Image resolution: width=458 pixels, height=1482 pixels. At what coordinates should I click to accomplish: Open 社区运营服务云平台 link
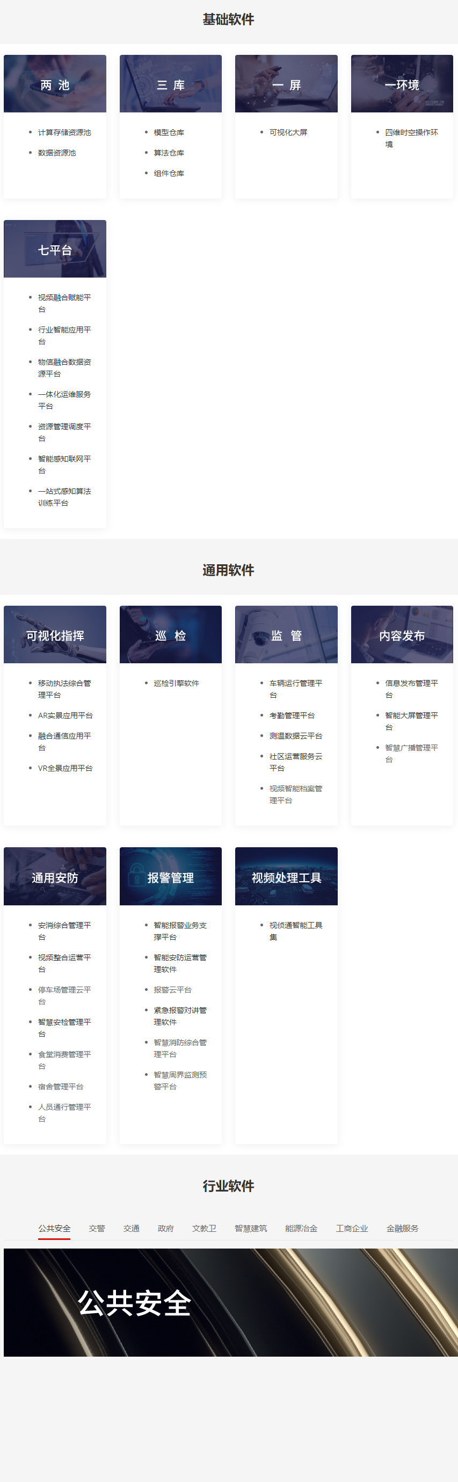295,762
